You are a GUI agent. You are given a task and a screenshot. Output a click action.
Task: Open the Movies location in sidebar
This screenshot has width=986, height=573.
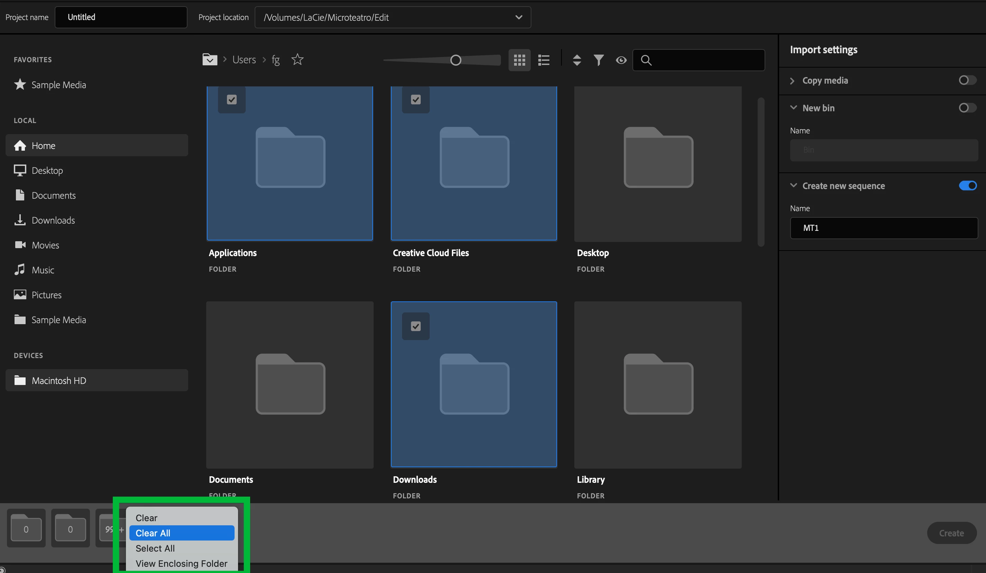click(x=45, y=245)
